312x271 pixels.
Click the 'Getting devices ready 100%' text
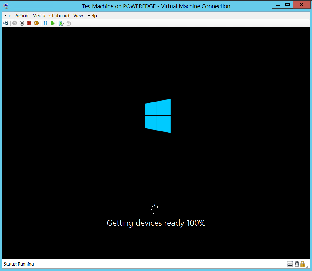click(x=156, y=223)
